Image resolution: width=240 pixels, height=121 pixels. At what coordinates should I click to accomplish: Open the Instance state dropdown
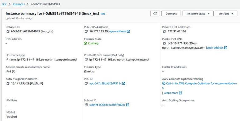pos(198,14)
